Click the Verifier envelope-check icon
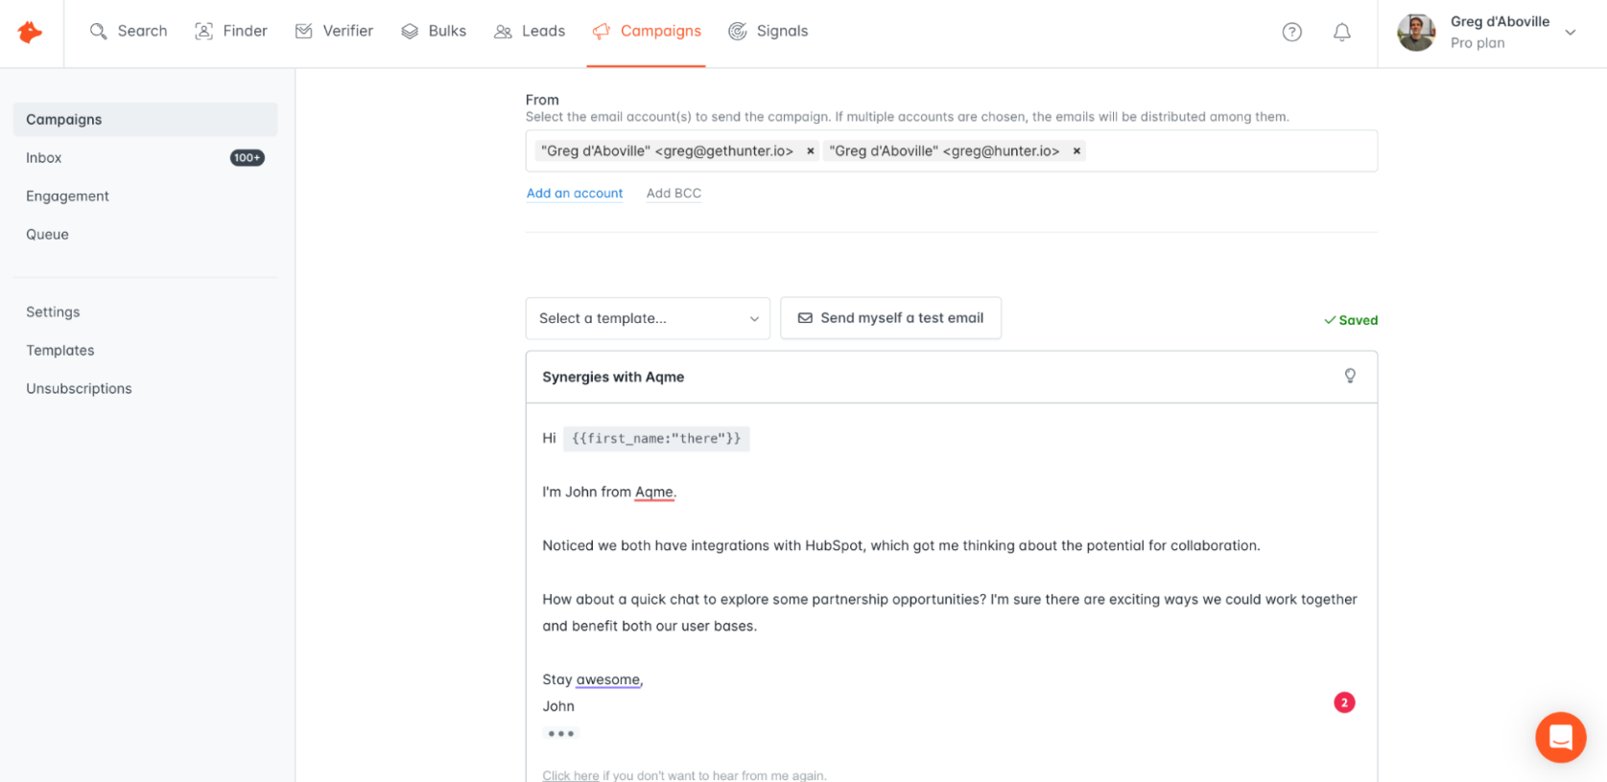Image resolution: width=1607 pixels, height=782 pixels. click(303, 32)
